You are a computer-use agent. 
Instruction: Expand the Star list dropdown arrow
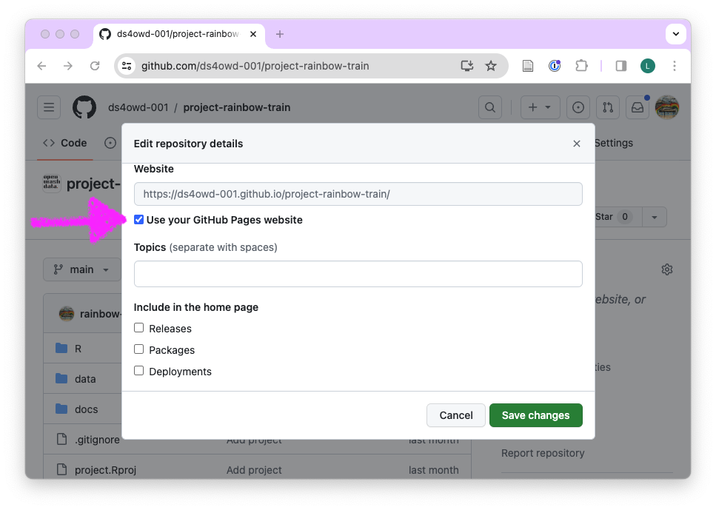654,217
